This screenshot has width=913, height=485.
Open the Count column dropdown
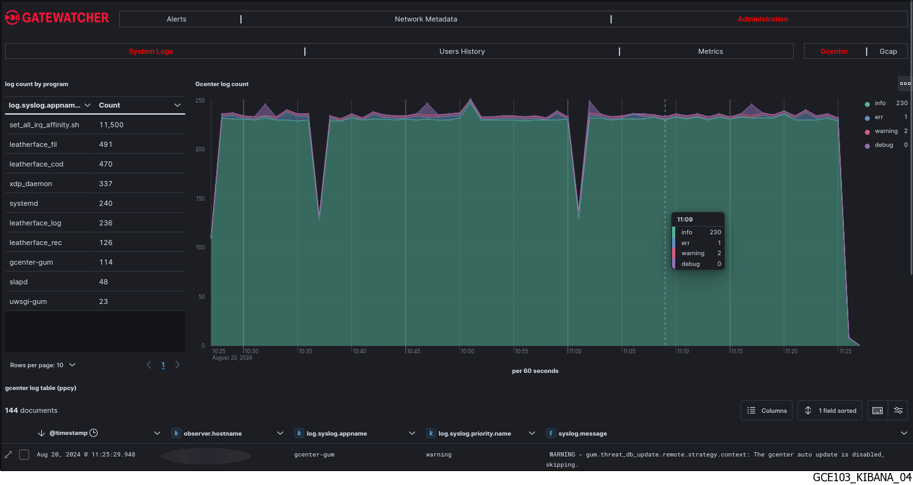point(178,105)
